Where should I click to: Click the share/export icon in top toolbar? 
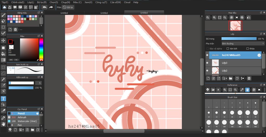10,7
